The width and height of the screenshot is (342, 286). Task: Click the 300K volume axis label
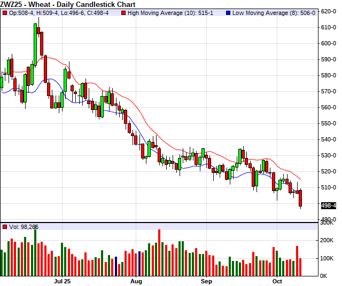tap(327, 223)
